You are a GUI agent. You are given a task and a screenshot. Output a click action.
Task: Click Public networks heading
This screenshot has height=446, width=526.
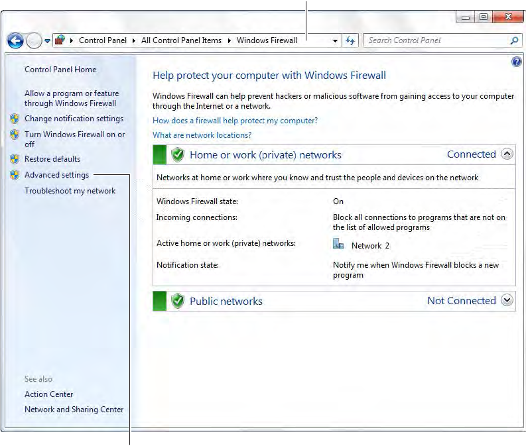[x=226, y=302]
